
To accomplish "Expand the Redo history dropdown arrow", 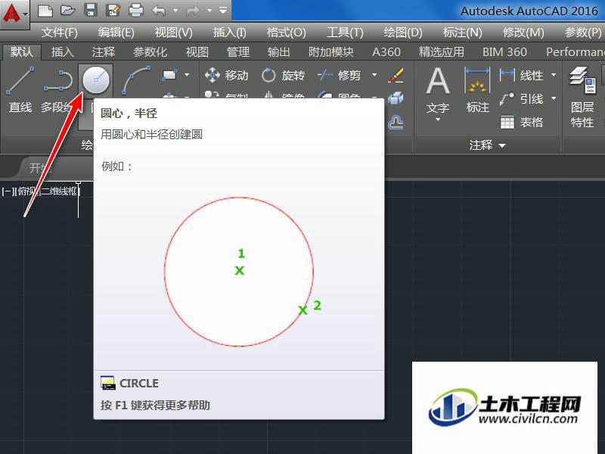I will coord(209,11).
